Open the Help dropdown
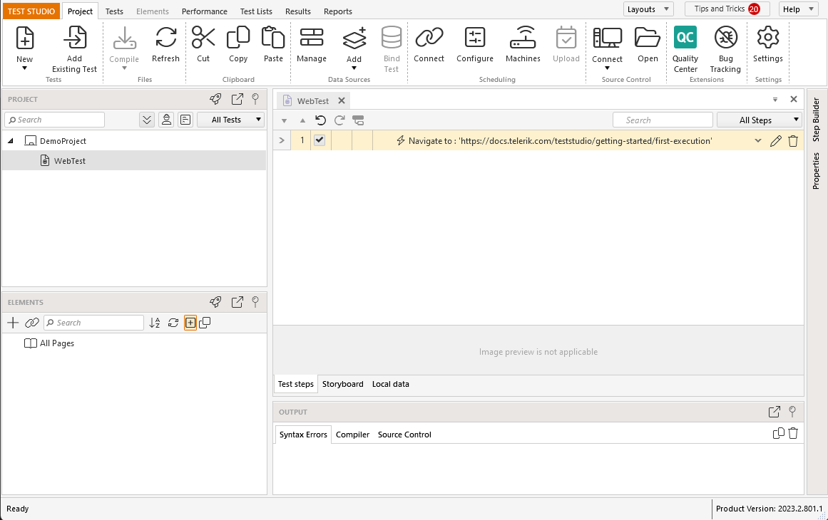 (x=799, y=9)
